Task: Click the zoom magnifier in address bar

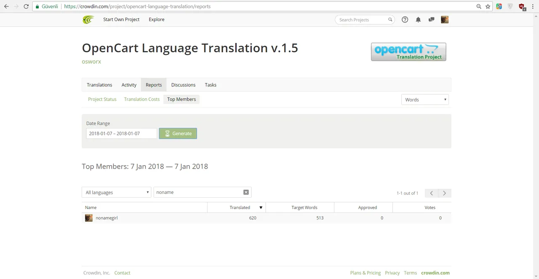Action: (x=479, y=6)
